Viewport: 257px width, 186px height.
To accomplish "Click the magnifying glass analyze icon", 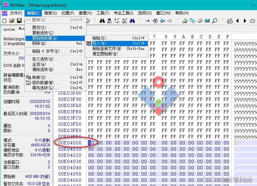I will pyautogui.click(x=215, y=21).
